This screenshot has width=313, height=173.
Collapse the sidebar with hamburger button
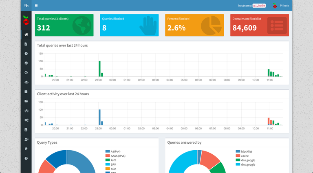36,6
